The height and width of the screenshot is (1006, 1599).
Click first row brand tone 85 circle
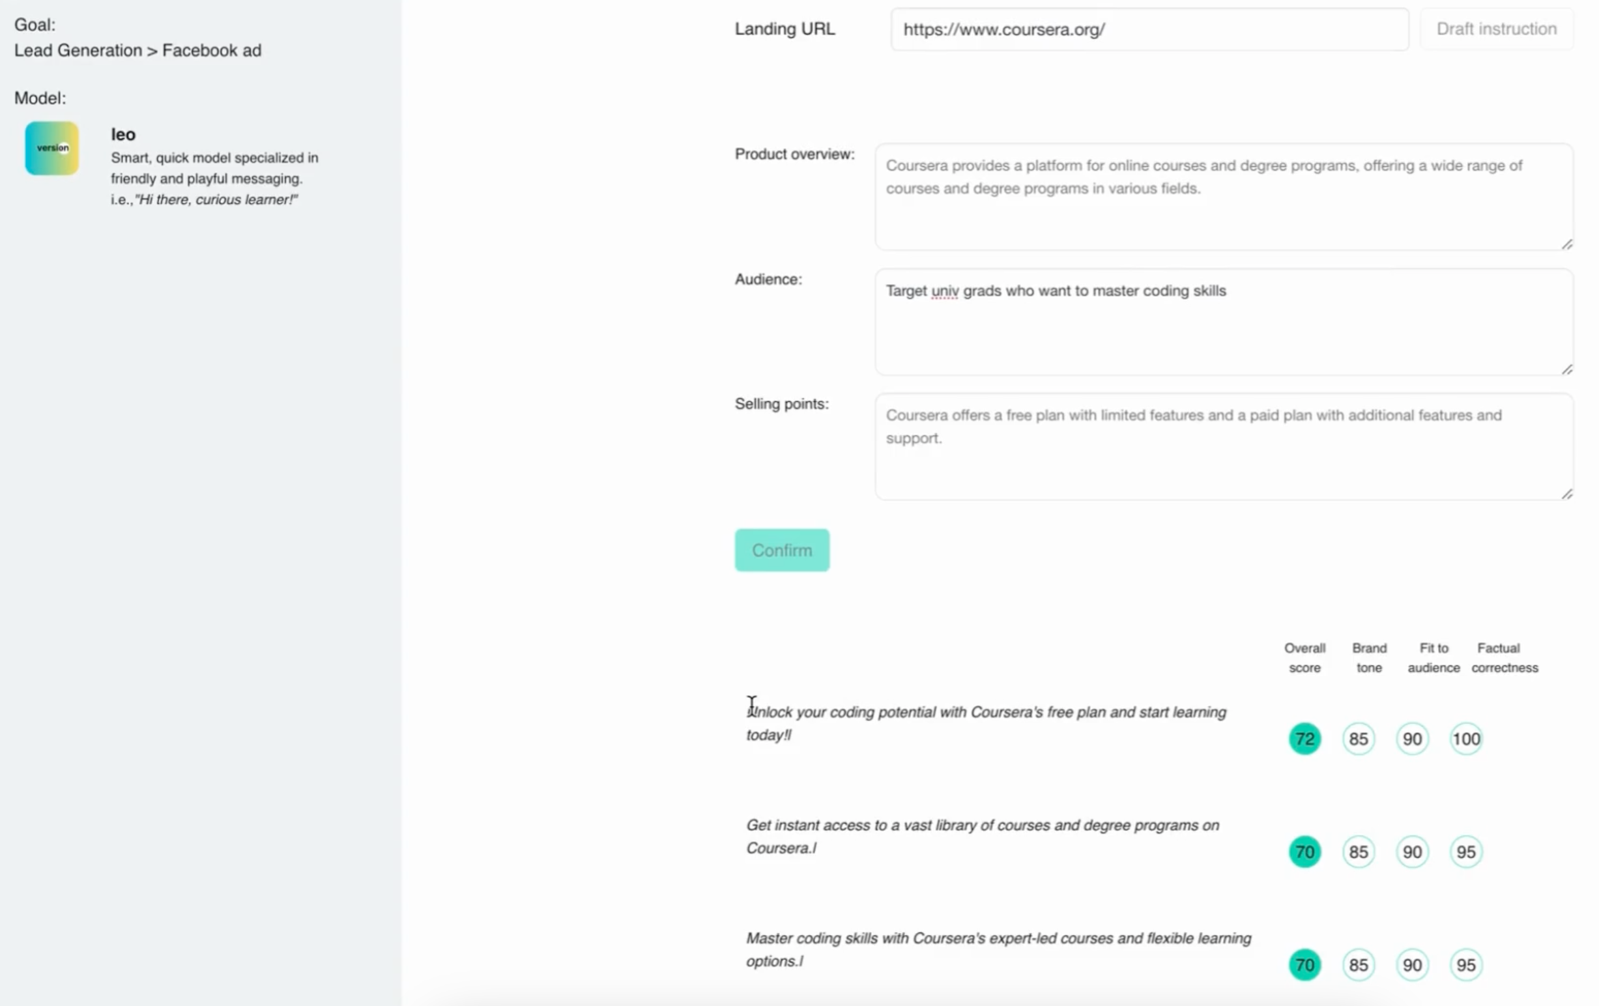pyautogui.click(x=1358, y=738)
